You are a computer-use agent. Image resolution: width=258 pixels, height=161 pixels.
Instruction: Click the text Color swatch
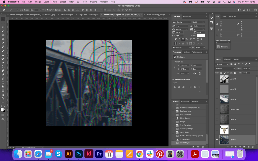pos(201,35)
